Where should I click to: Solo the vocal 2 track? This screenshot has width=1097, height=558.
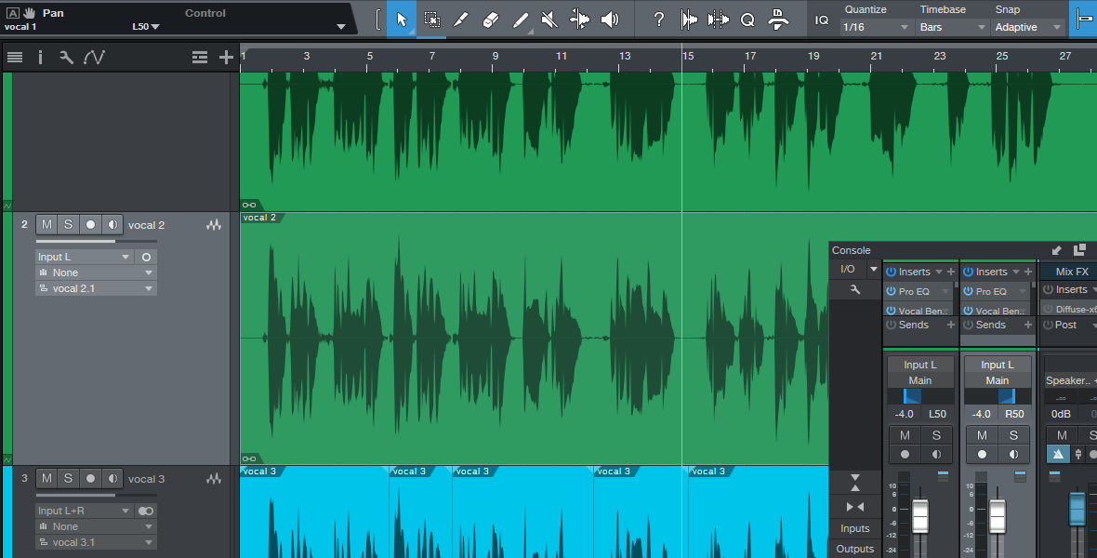(68, 225)
